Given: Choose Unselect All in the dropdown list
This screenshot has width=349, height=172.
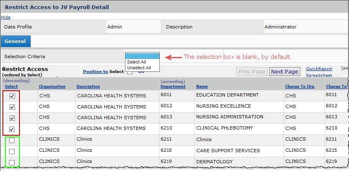Looking at the screenshot, I should [139, 68].
